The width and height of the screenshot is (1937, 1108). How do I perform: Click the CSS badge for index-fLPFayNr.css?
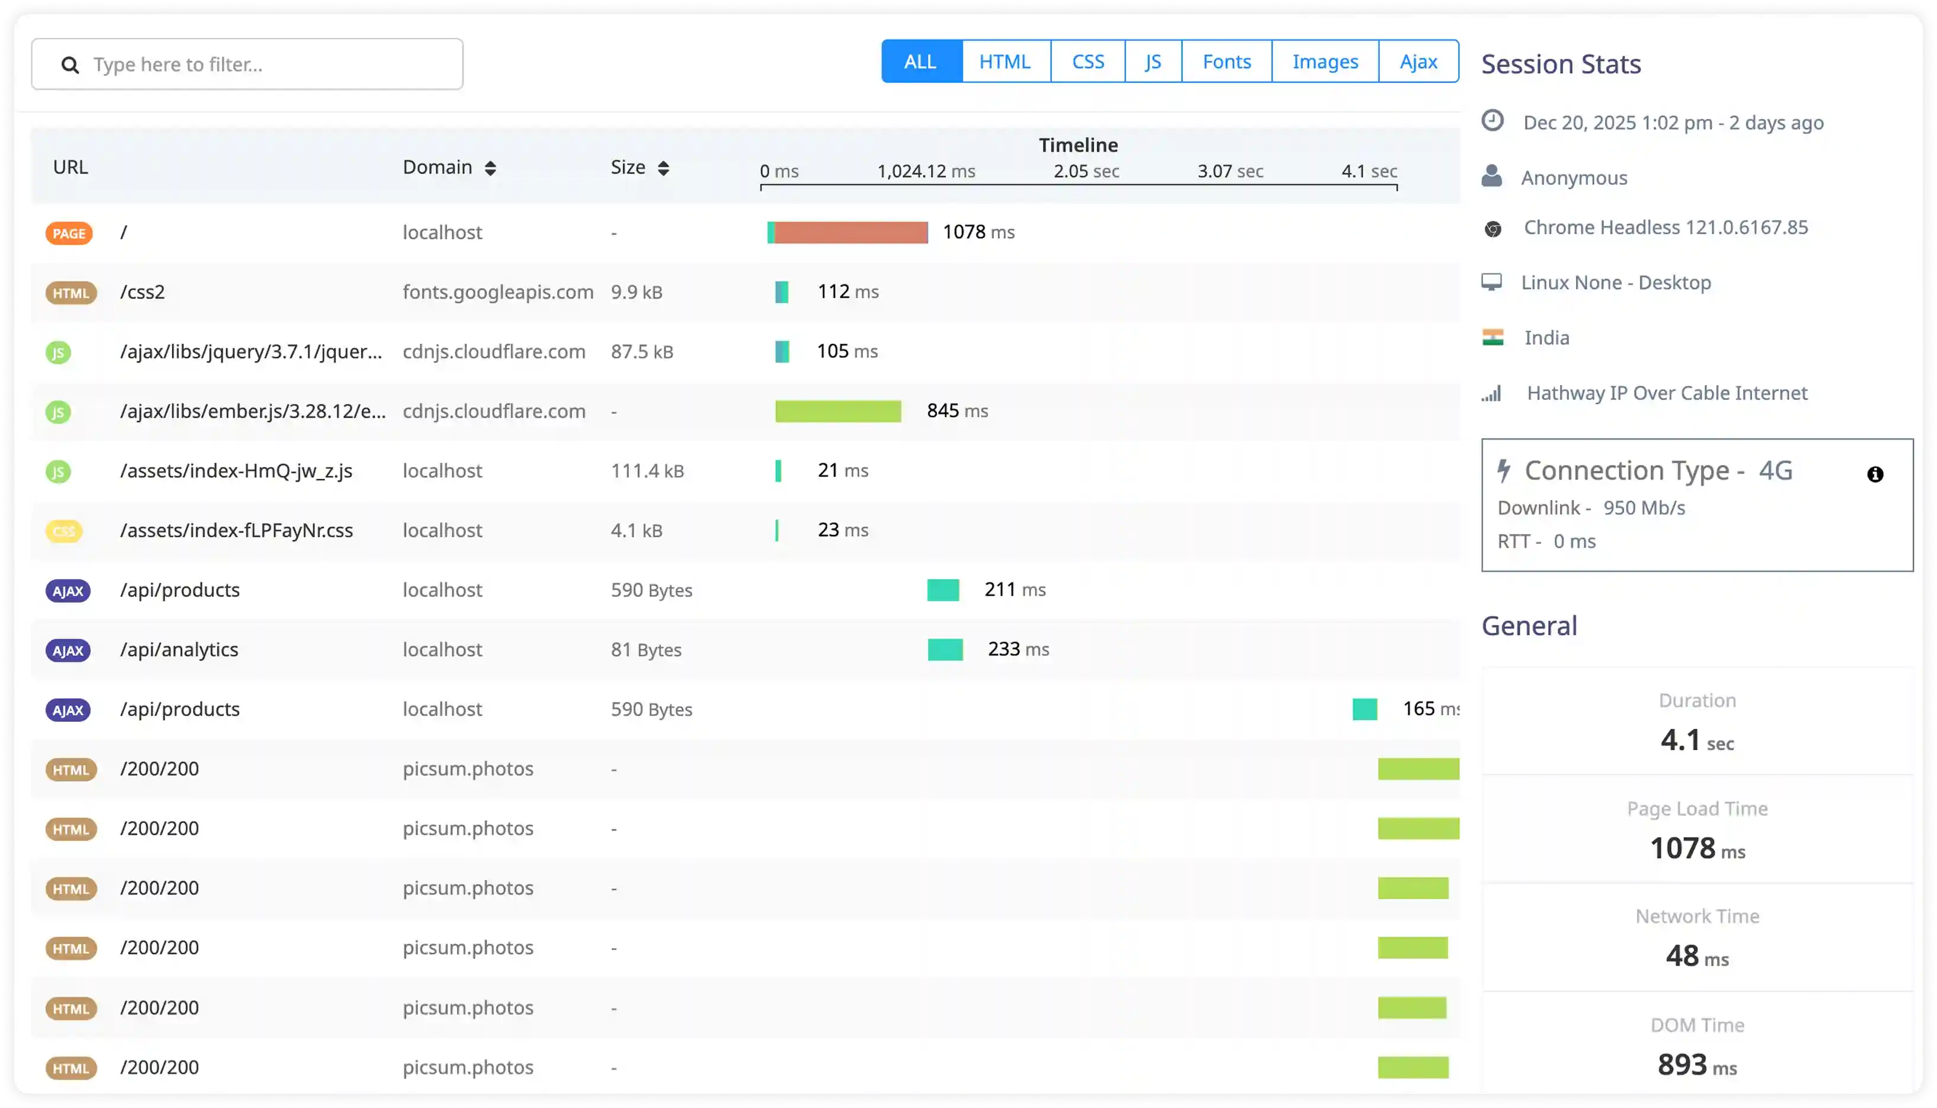coord(64,530)
